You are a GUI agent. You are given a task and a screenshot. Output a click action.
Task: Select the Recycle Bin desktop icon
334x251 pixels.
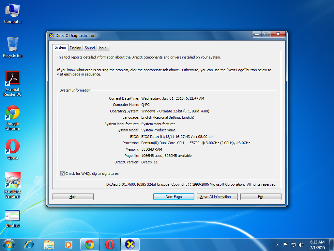13,47
